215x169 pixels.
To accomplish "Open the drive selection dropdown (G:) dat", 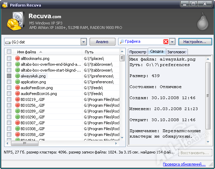I will (x=83, y=42).
